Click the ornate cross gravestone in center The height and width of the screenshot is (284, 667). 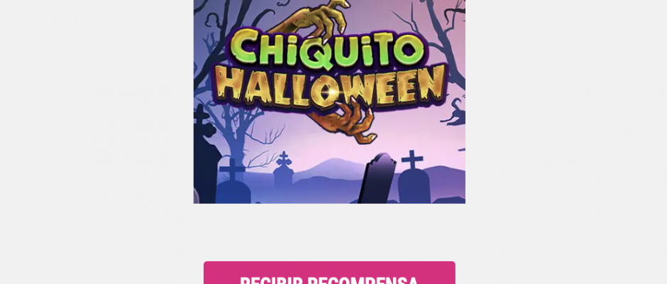coord(283,169)
